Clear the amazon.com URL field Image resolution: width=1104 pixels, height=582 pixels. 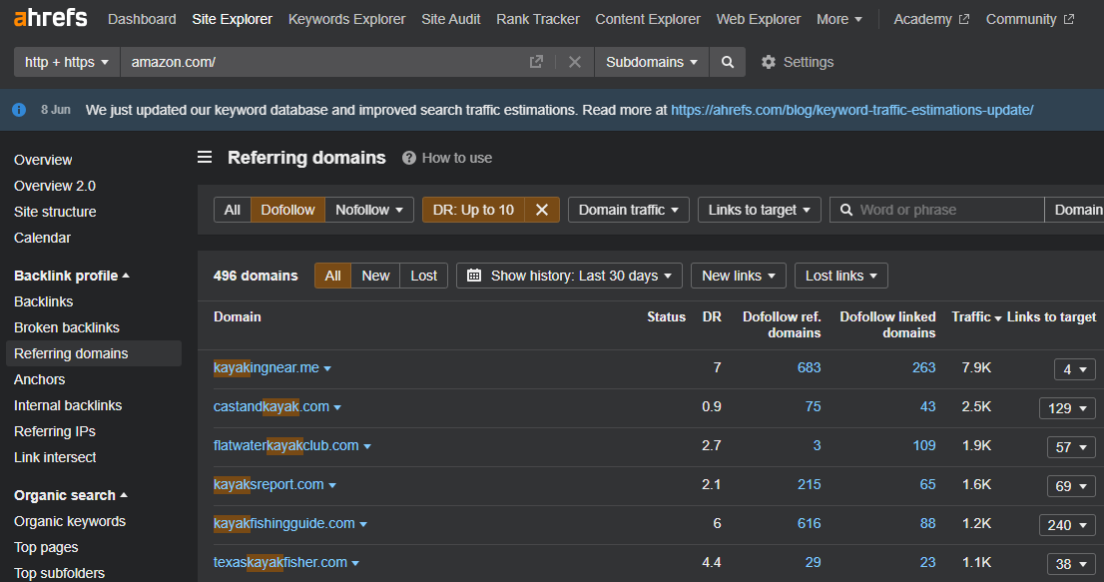coord(575,62)
